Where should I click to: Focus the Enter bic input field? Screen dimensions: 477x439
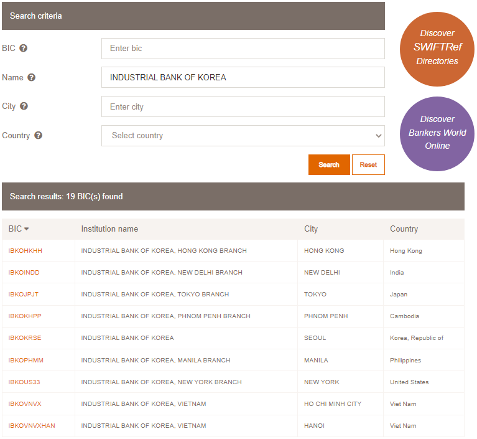(243, 49)
